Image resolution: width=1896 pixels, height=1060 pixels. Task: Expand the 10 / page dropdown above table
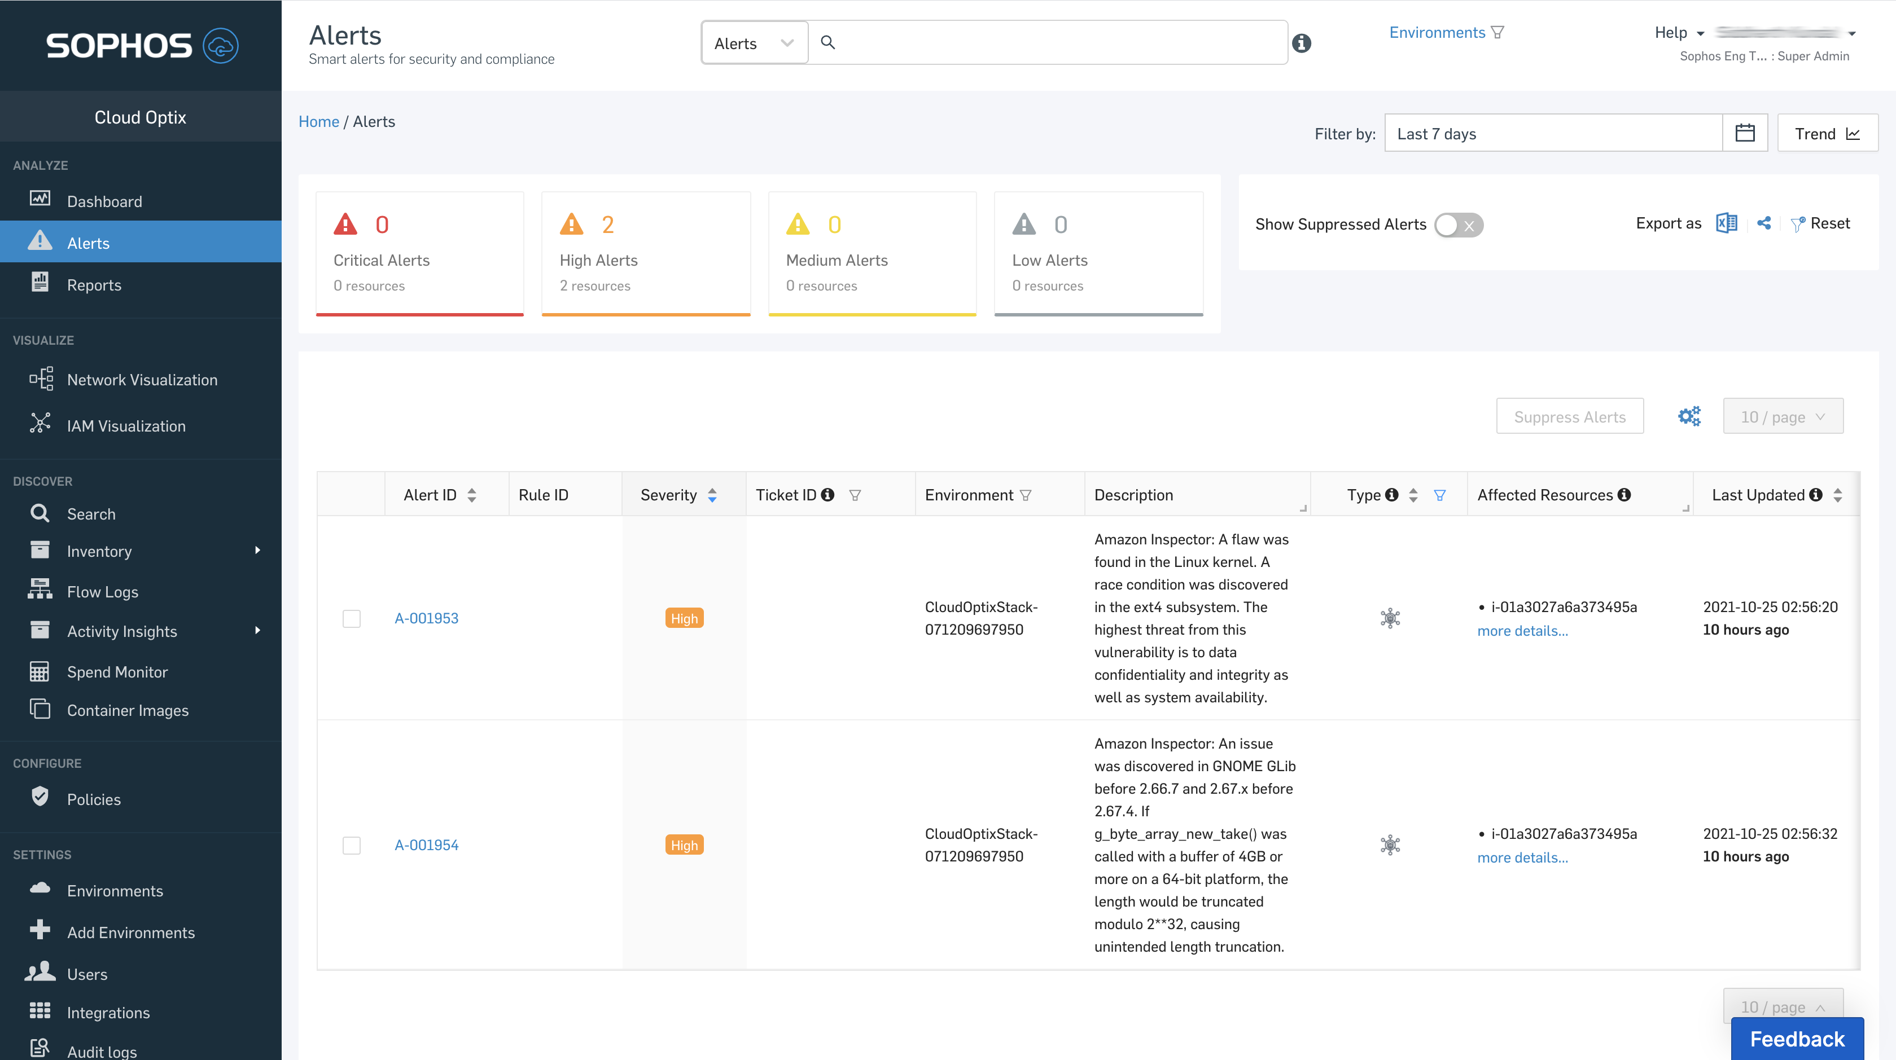click(x=1782, y=417)
